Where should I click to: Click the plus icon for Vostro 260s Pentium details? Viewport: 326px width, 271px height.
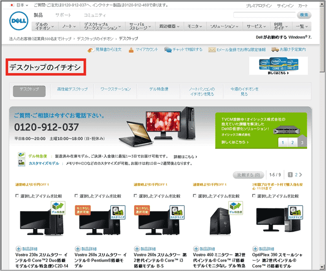(77, 249)
